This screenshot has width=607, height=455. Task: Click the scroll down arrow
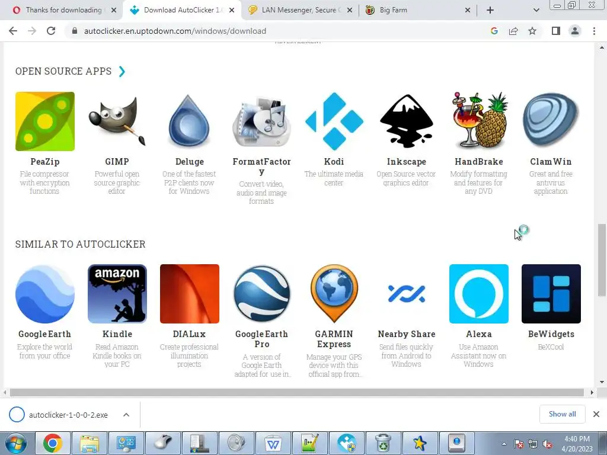point(602,382)
